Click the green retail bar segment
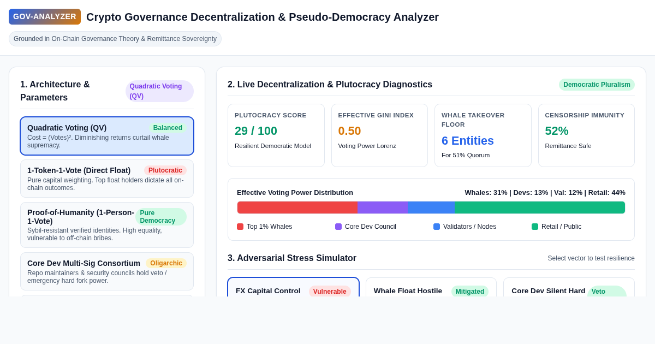Image resolution: width=655 pixels, height=344 pixels. tap(540, 207)
